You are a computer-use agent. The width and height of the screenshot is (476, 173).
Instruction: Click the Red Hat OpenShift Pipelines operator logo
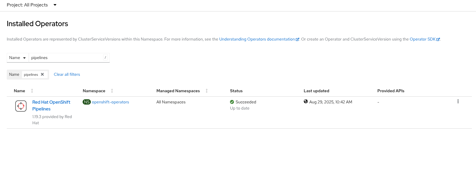click(x=21, y=106)
